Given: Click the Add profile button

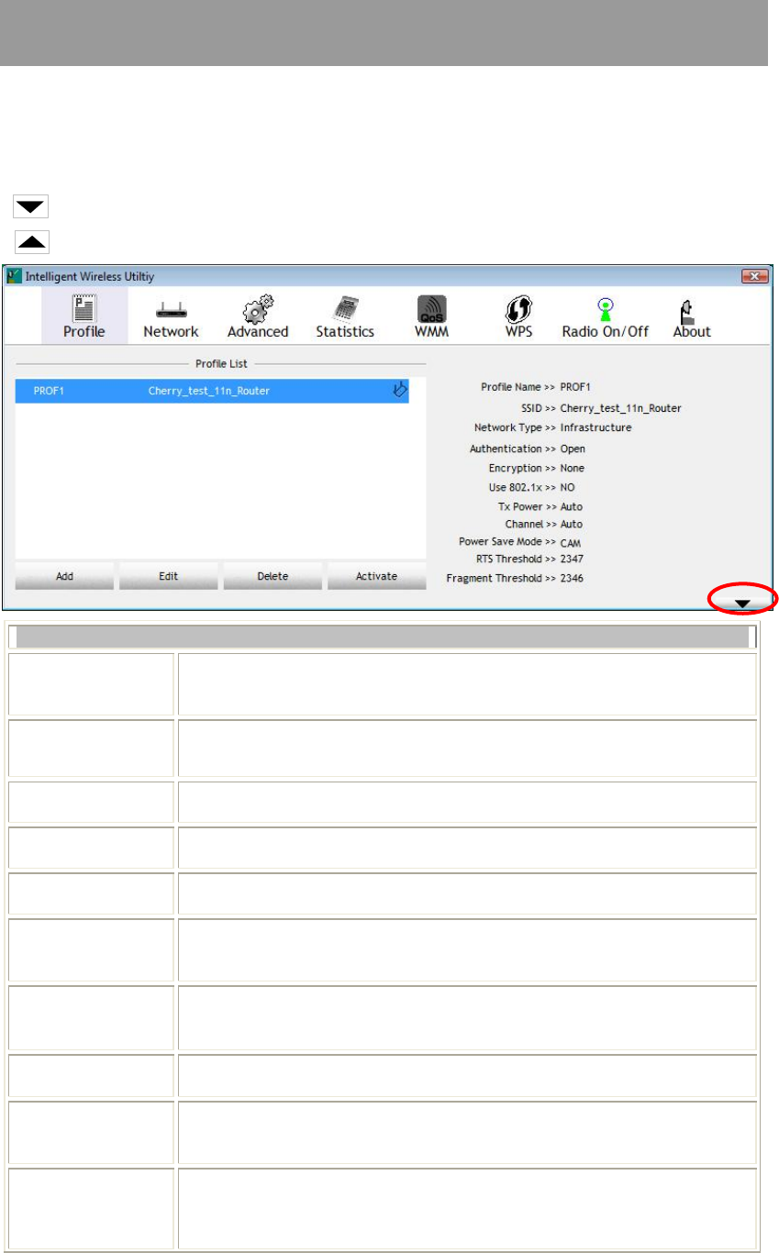Looking at the screenshot, I should [64, 576].
